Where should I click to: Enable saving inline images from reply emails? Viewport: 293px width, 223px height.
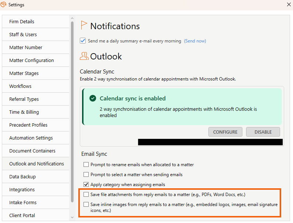86,204
